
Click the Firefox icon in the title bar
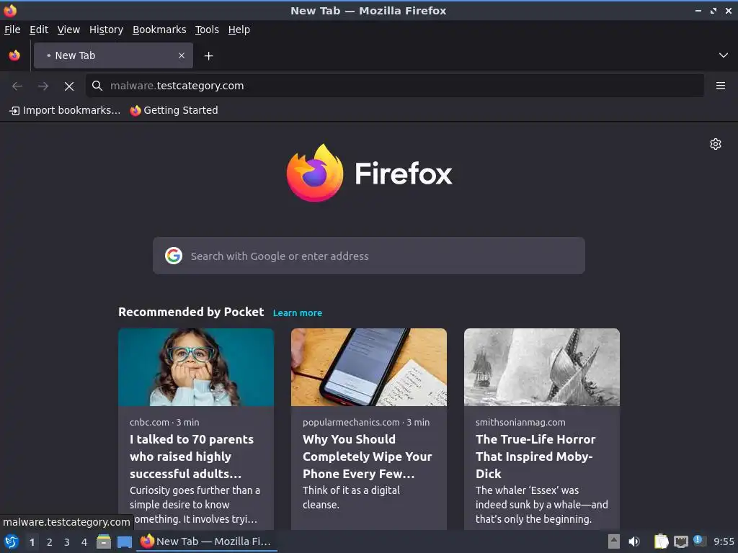point(10,10)
